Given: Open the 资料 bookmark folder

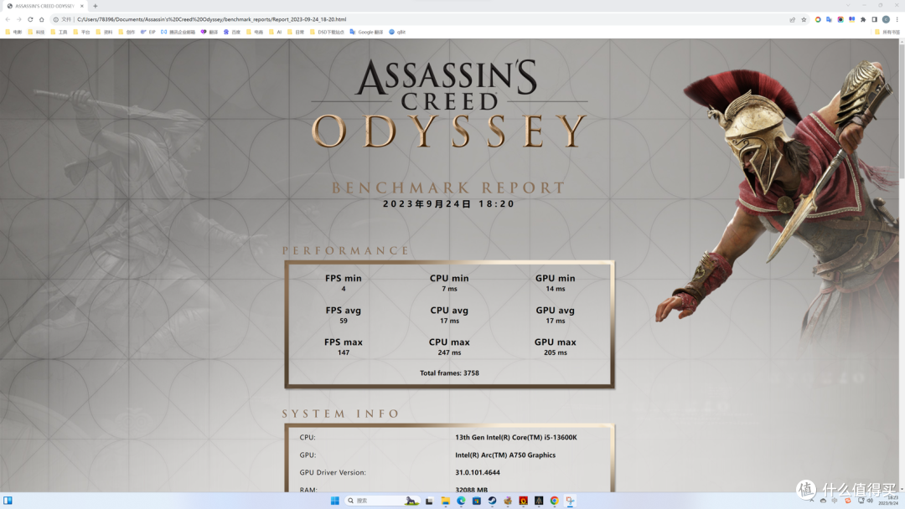Looking at the screenshot, I should 104,32.
